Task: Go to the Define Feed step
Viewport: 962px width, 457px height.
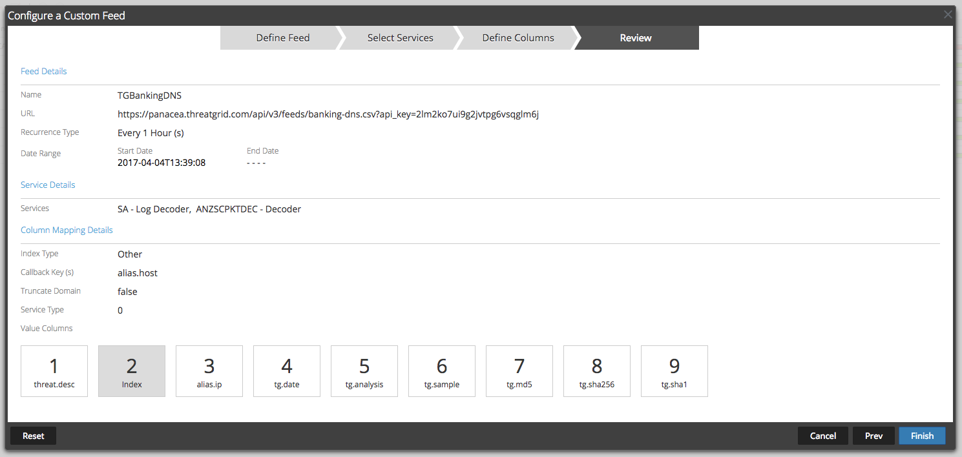Action: click(x=282, y=38)
